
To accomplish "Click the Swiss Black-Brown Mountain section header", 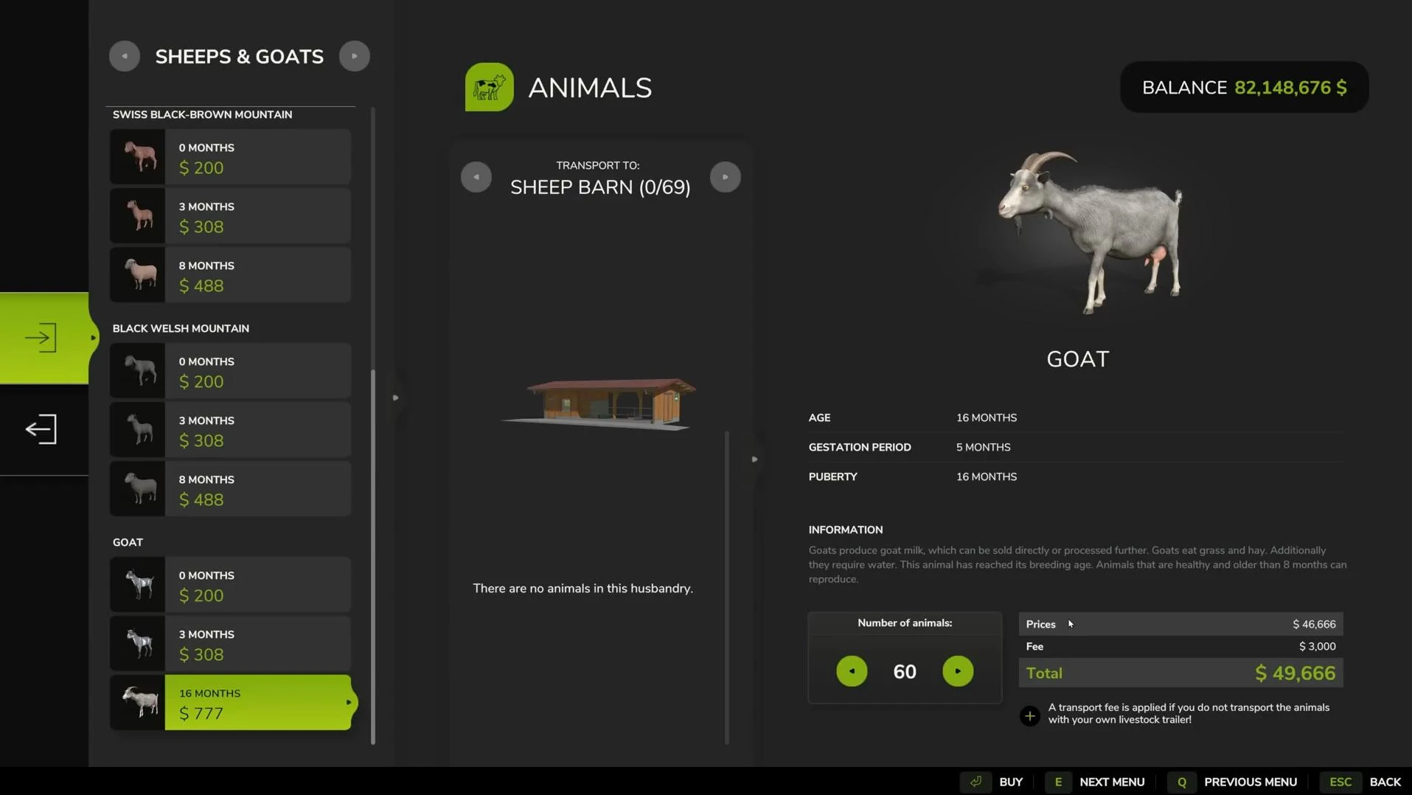I will (202, 114).
